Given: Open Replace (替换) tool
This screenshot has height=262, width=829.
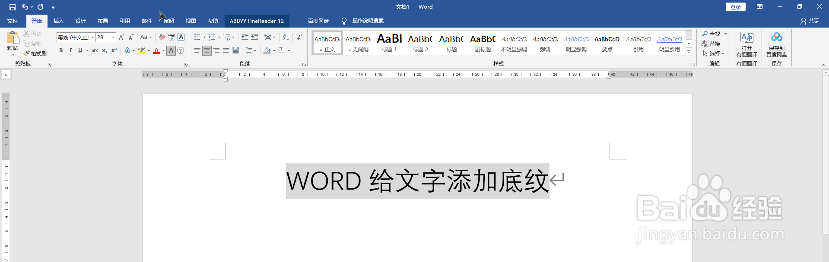Looking at the screenshot, I should 711,44.
